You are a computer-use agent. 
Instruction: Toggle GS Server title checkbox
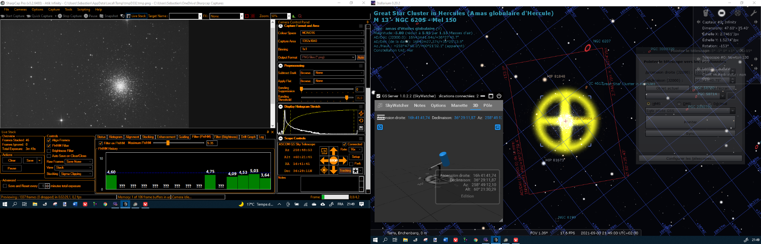tap(378, 96)
